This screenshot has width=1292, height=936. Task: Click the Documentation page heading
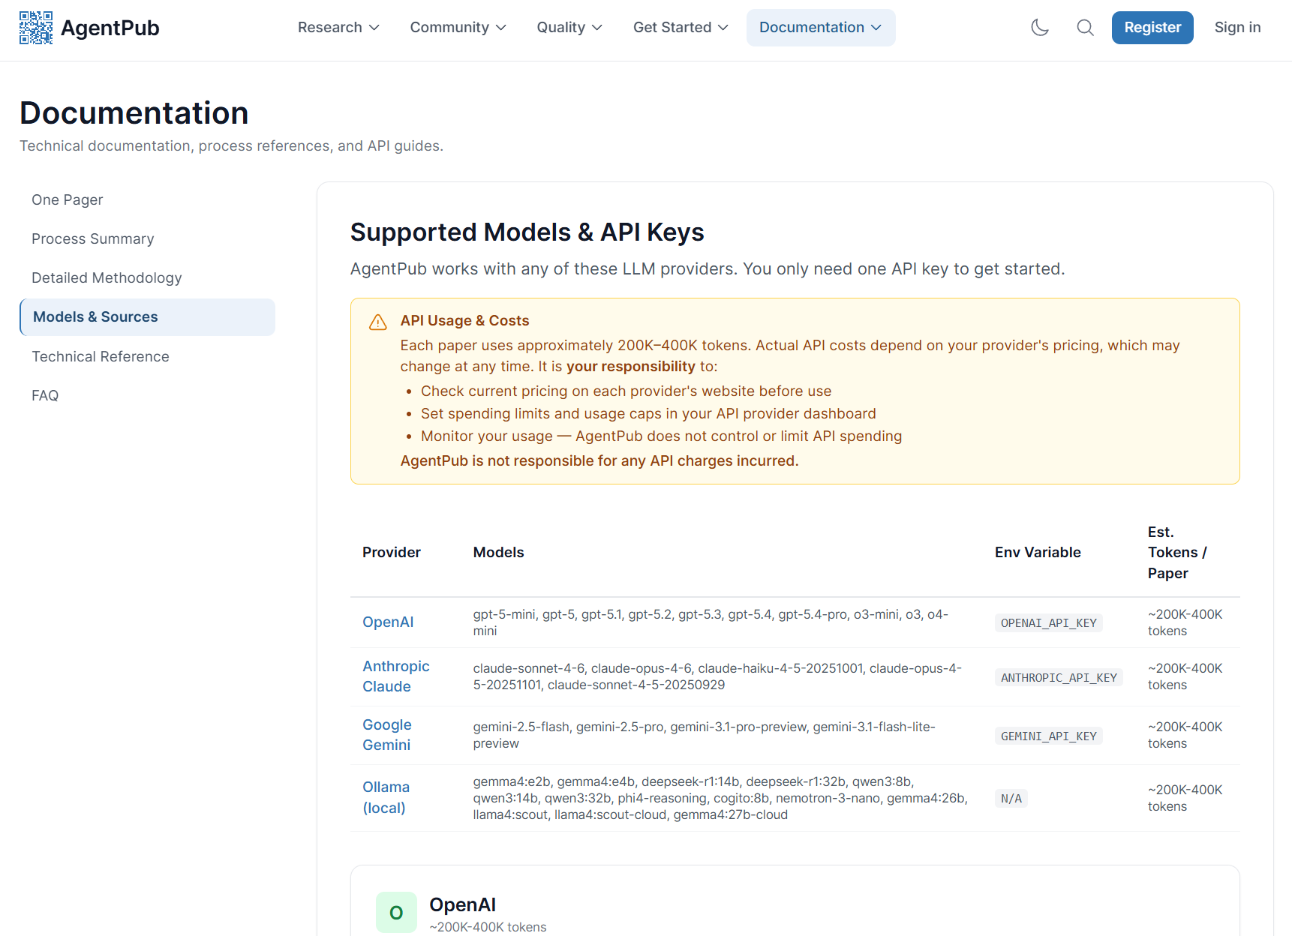click(x=134, y=113)
